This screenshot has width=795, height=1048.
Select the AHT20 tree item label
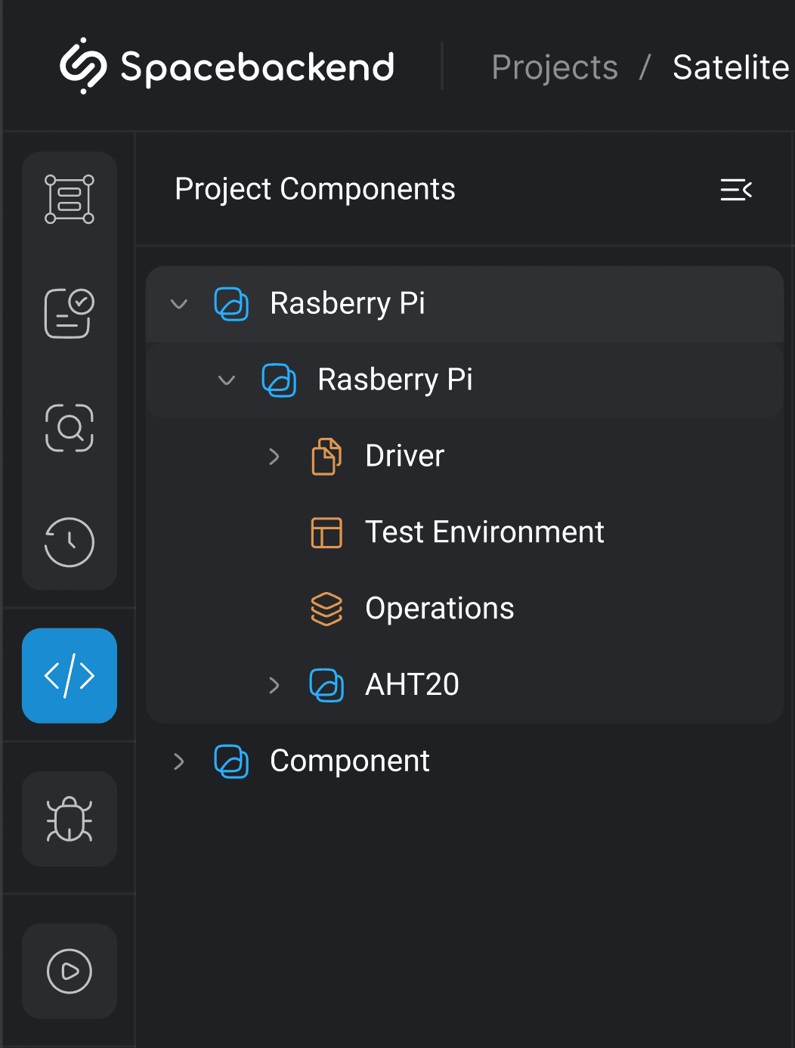point(412,685)
